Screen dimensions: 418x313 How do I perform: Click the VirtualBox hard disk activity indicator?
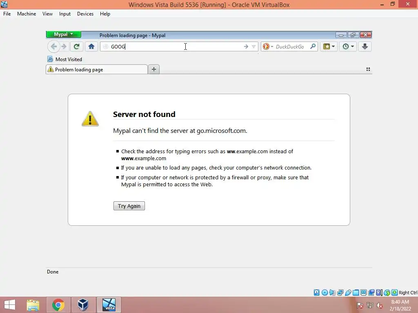click(x=316, y=293)
